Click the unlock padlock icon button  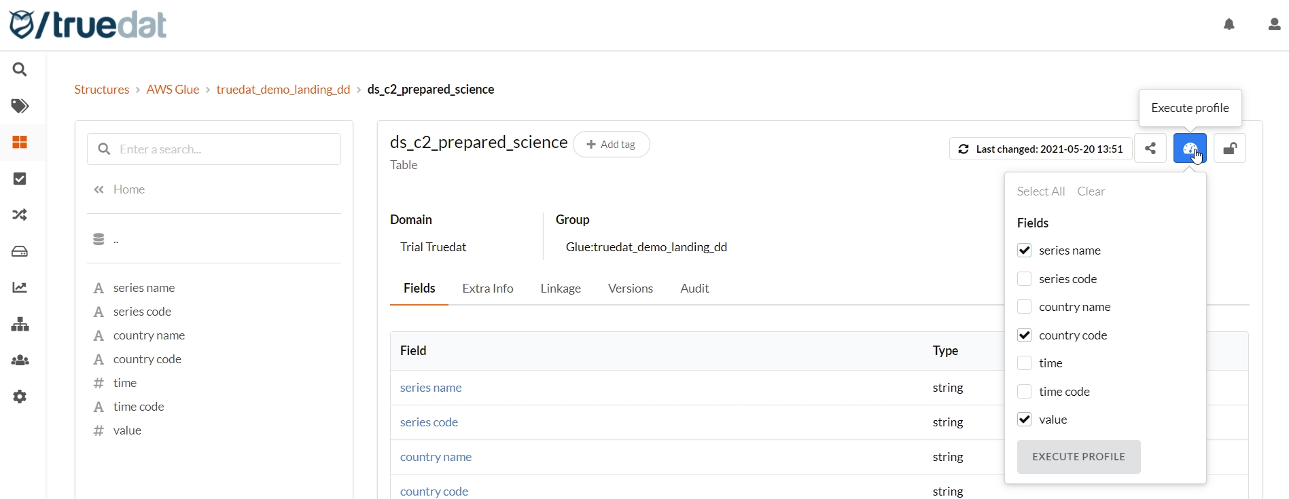1230,149
